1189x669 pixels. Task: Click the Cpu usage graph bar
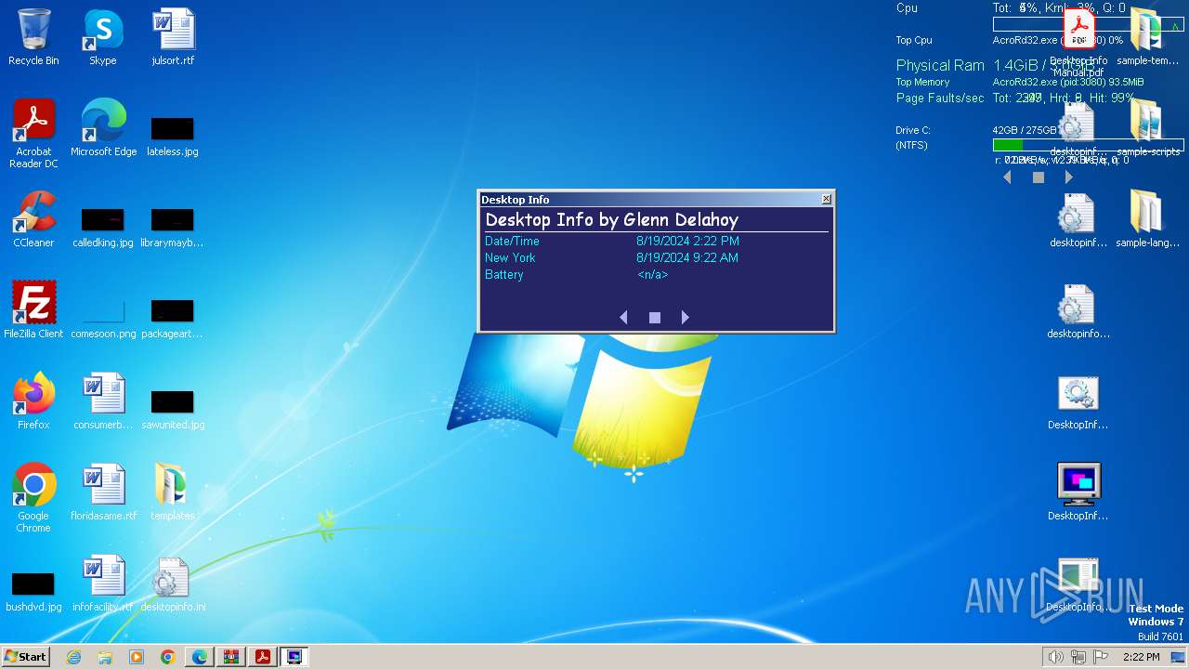coord(1088,25)
